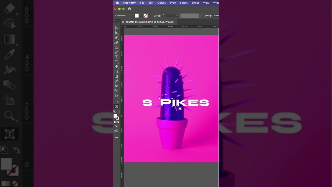Open Edit Toolbar three dots
This screenshot has width=332, height=187.
tap(116, 137)
